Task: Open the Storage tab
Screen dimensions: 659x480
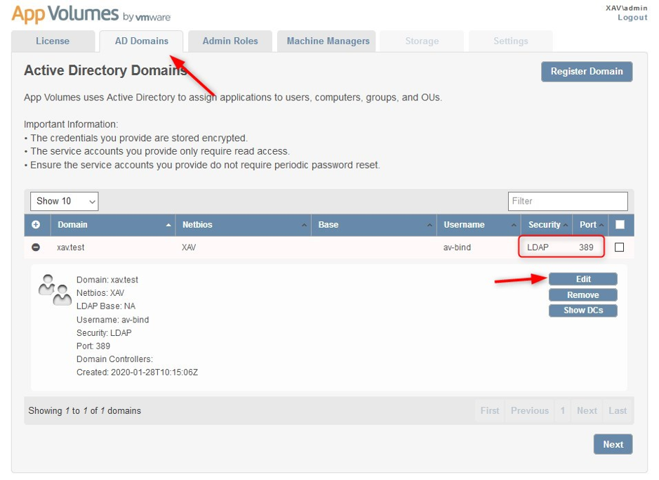Action: coord(422,41)
